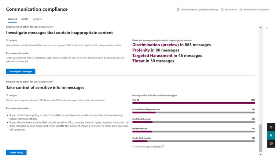The image size is (276, 156).
Task: Collapse the side panel chevron arrow
Action: coord(267,28)
